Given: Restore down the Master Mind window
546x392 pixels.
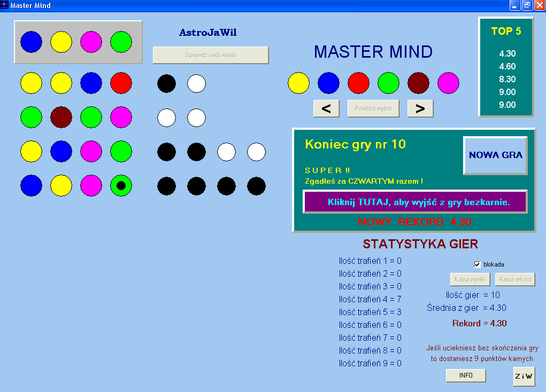Looking at the screenshot, I should pyautogui.click(x=527, y=5).
